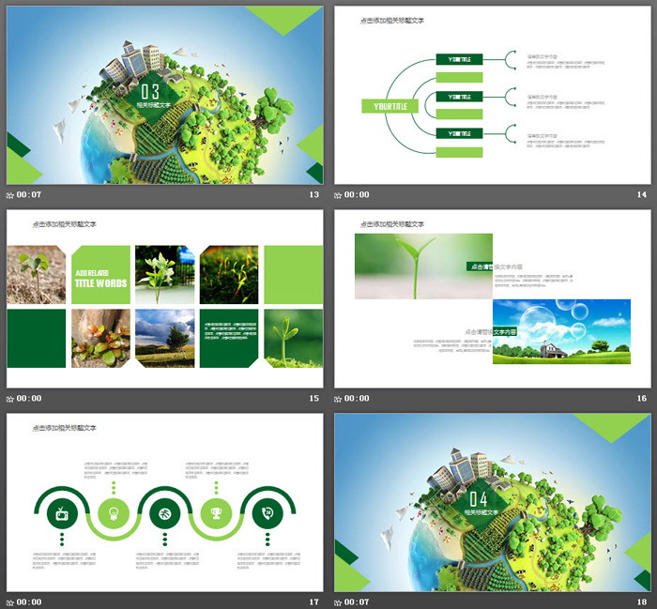Select the transition star below slide 17
Viewport: 657px width, 609px height.
(x=10, y=601)
